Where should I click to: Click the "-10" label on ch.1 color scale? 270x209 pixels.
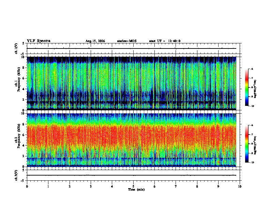pos(252,106)
